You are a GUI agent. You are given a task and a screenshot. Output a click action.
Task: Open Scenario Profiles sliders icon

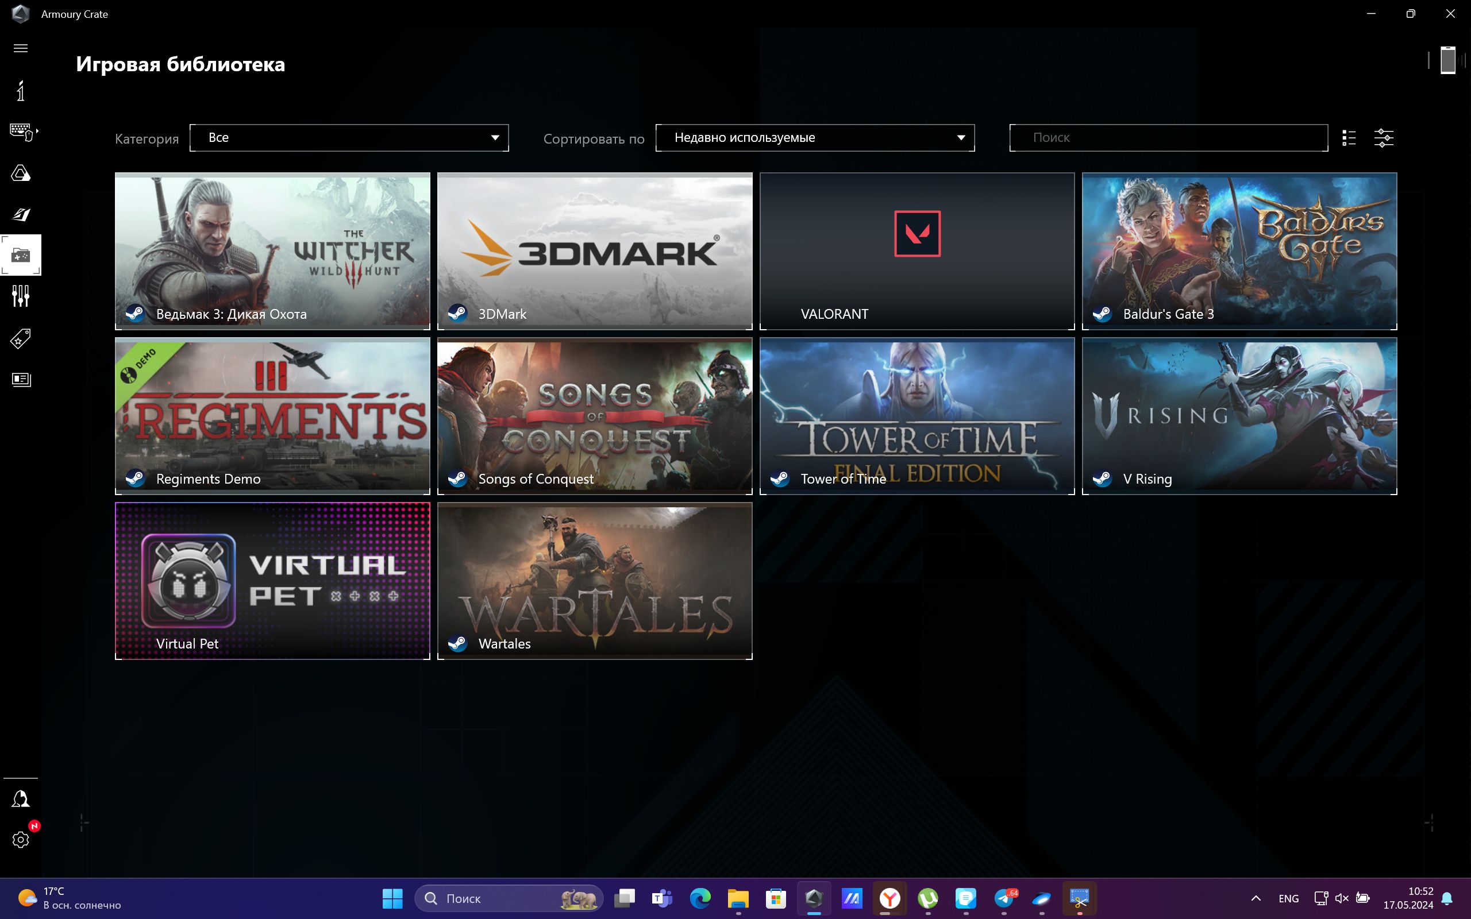tap(21, 296)
